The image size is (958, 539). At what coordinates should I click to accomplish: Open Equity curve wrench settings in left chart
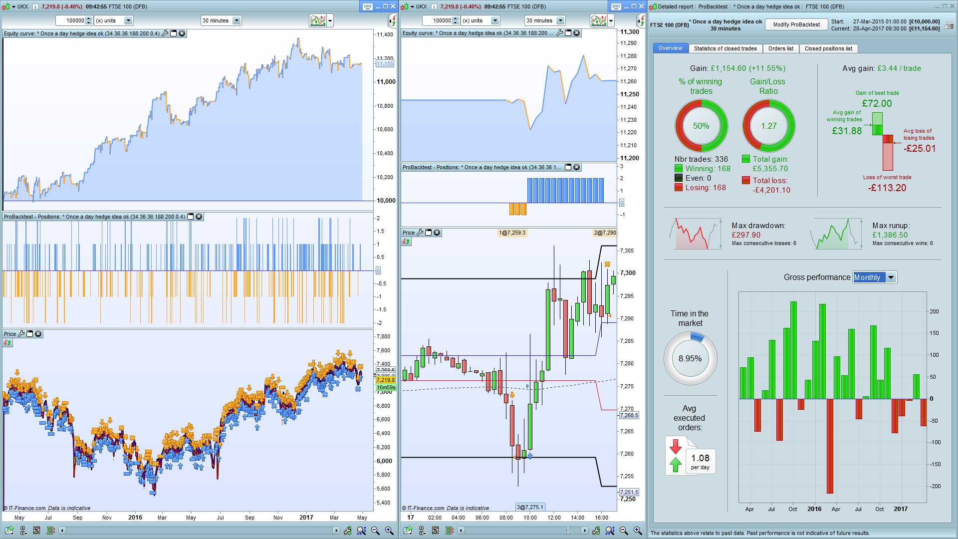point(165,33)
